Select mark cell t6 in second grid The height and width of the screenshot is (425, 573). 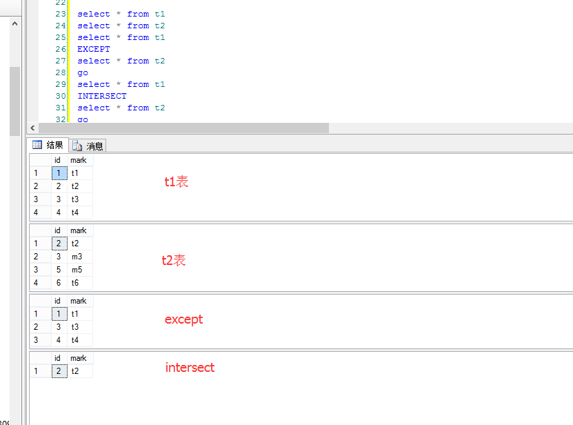tap(80, 283)
